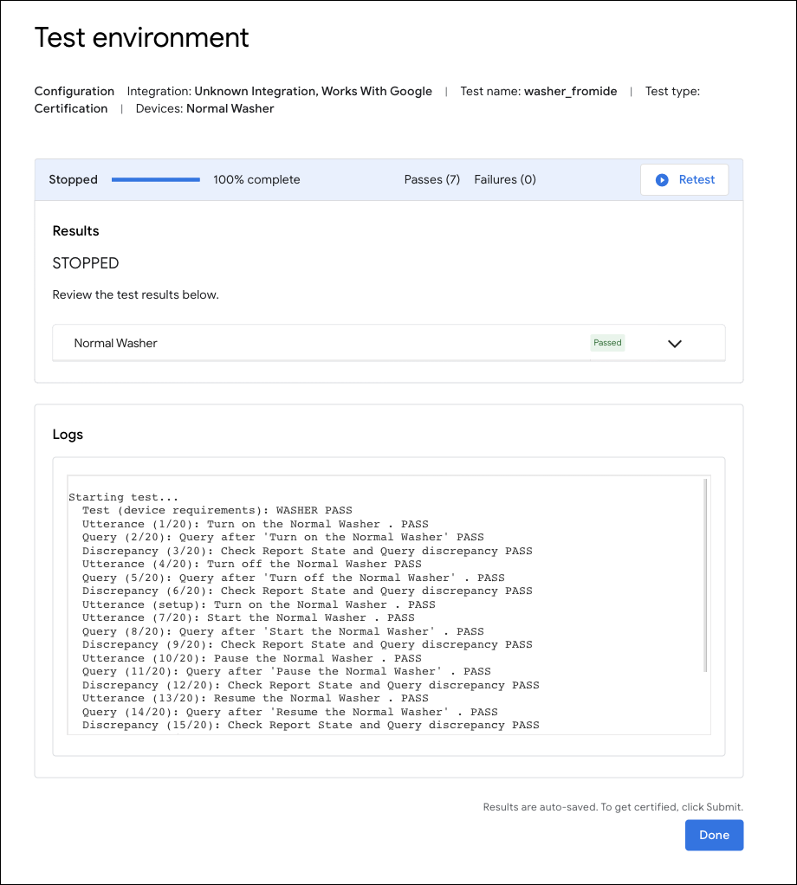Toggle the Normal Washer pass state badge
Viewport: 797px width, 885px height.
(x=607, y=342)
